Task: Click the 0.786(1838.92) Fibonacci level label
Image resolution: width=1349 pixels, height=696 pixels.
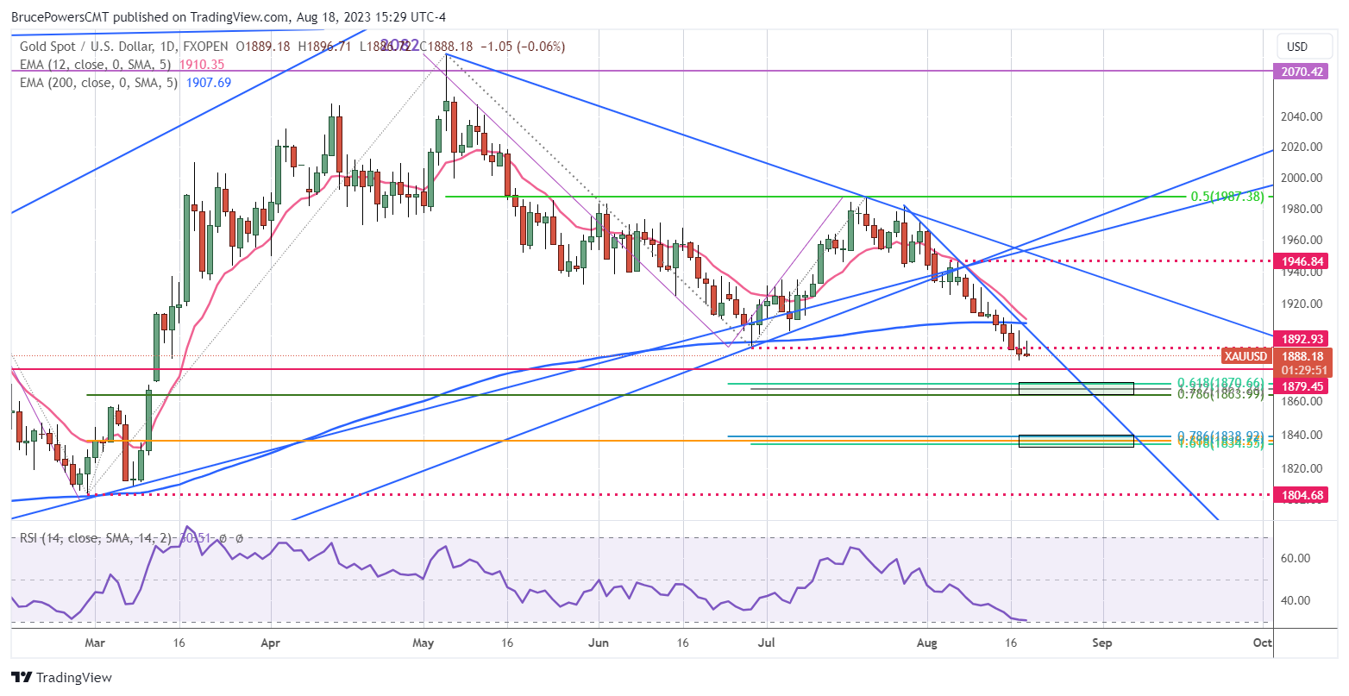Action: click(1221, 436)
